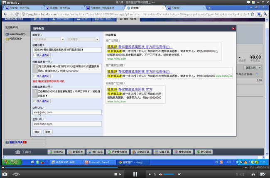This screenshot has height=178, width=270.
Task: Click the rewind arrows beside progress bar
Action: (2, 167)
